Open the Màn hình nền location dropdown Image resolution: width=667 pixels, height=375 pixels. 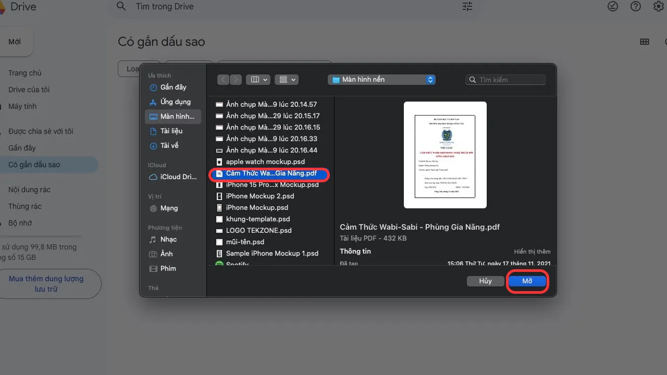click(381, 79)
